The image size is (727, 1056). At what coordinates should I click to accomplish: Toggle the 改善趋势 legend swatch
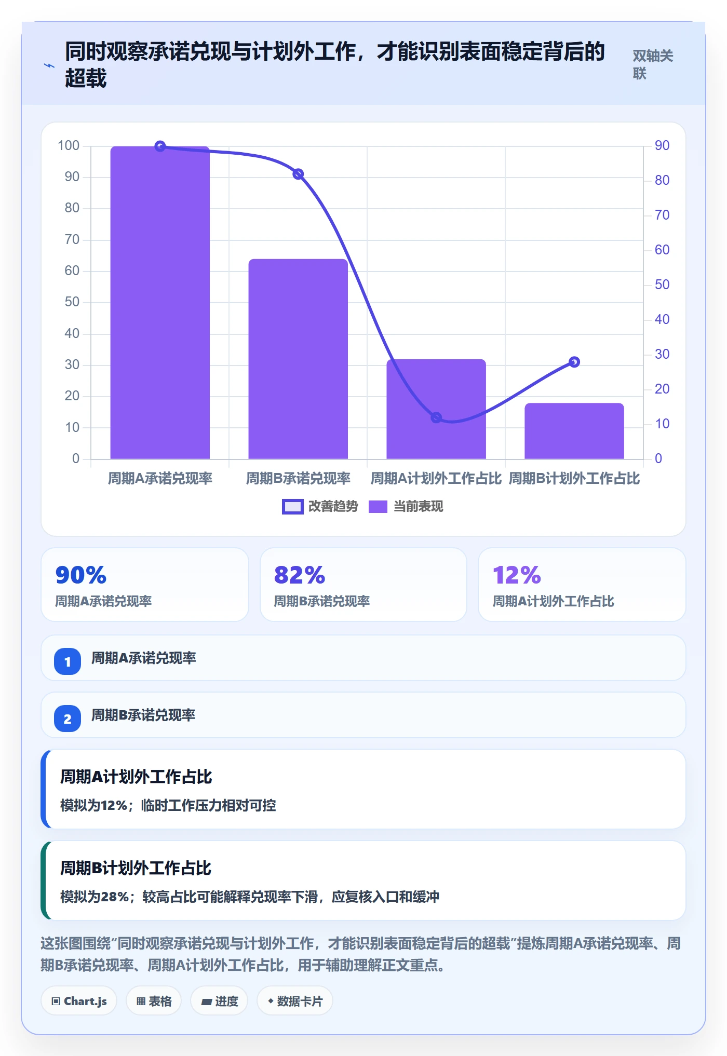click(x=292, y=507)
